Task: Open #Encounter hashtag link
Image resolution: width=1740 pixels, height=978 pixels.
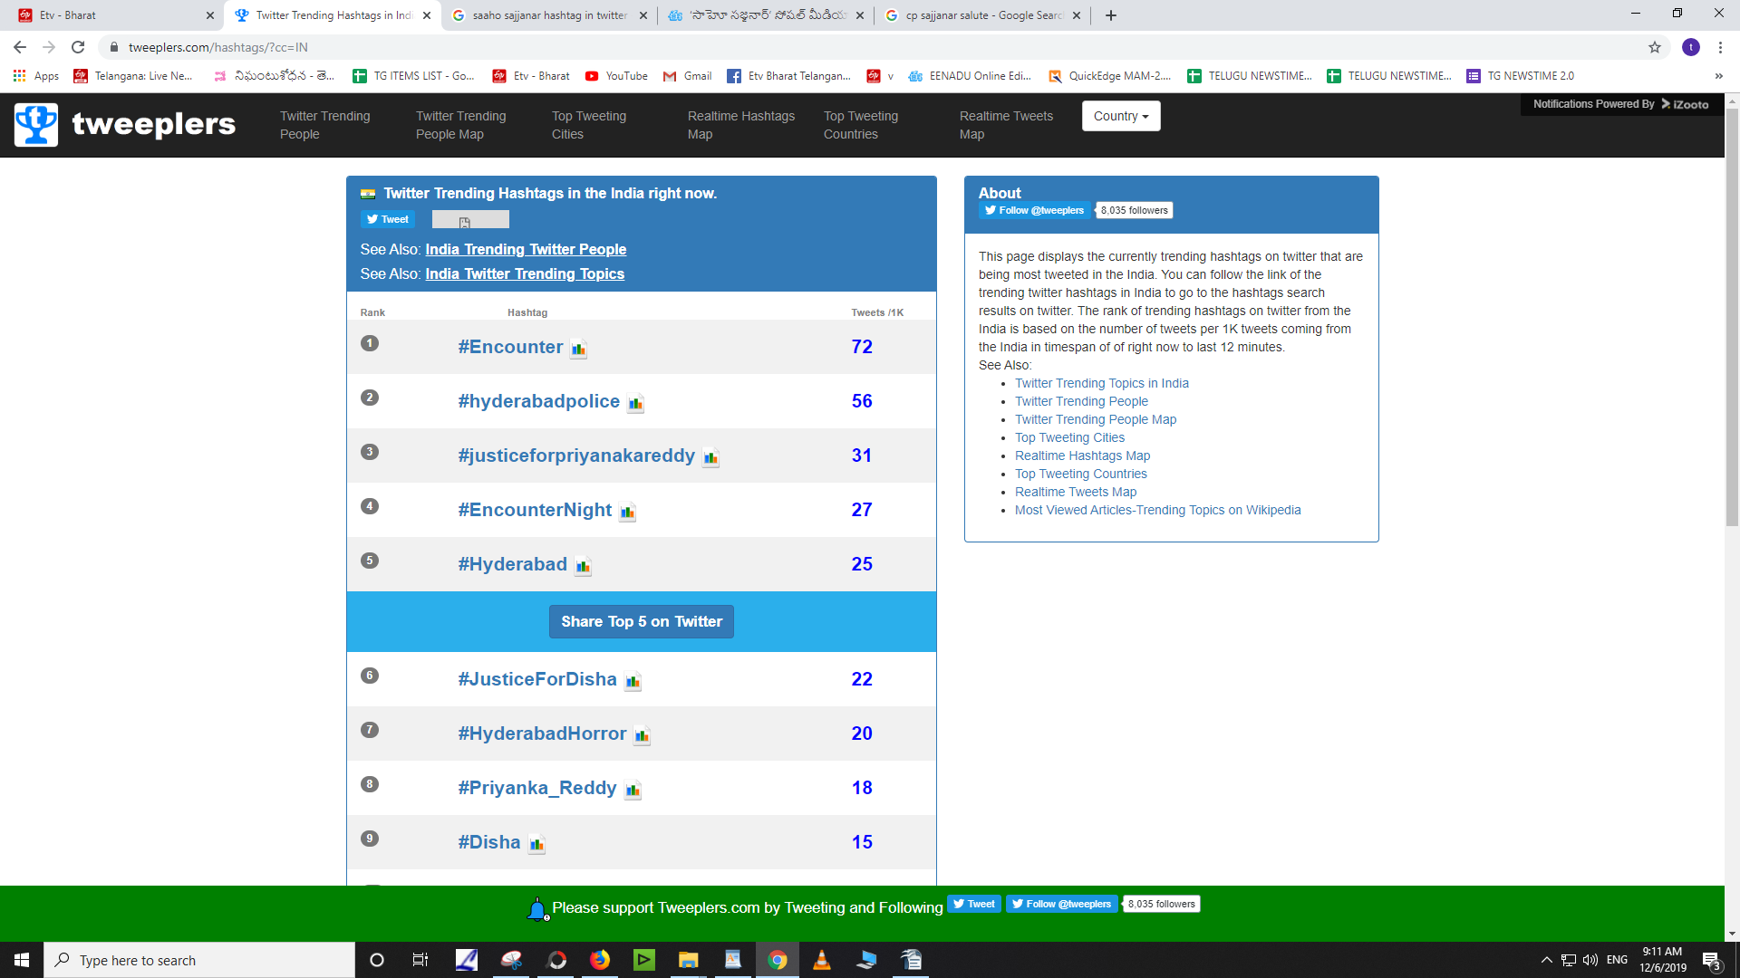Action: 510,347
